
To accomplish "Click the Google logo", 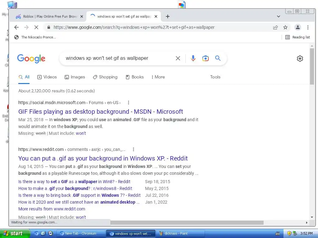I will point(31,59).
